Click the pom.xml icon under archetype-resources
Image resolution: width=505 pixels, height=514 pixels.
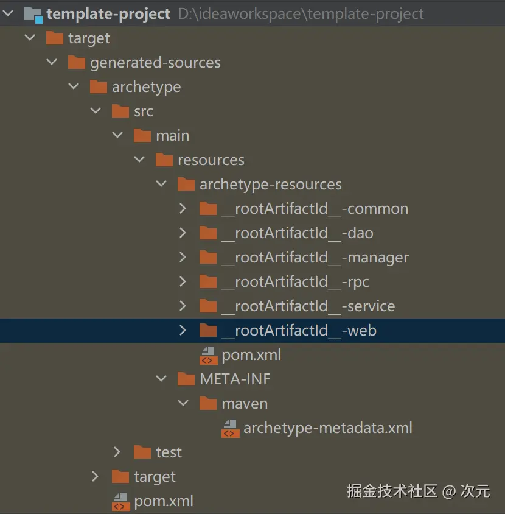(208, 356)
